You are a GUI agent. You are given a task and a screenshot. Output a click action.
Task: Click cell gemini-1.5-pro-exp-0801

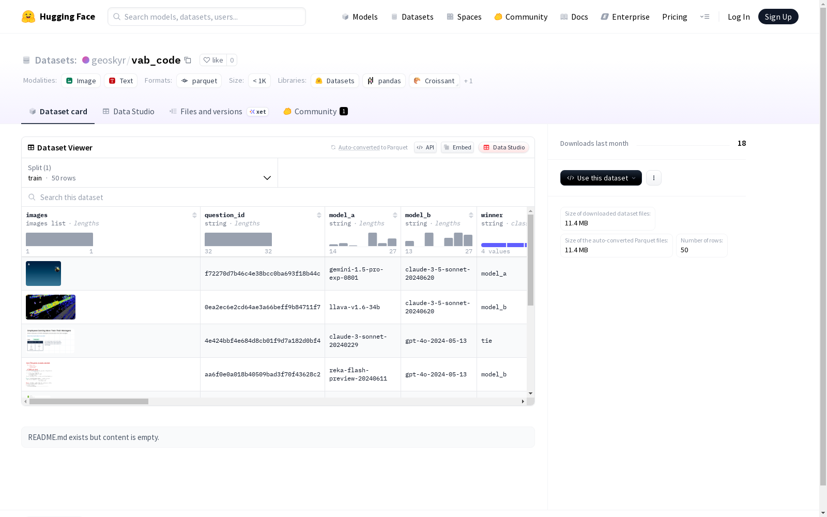363,273
